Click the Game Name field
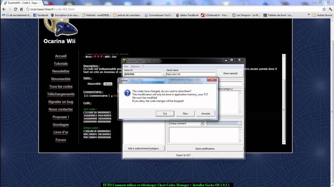 (x=191, y=74)
